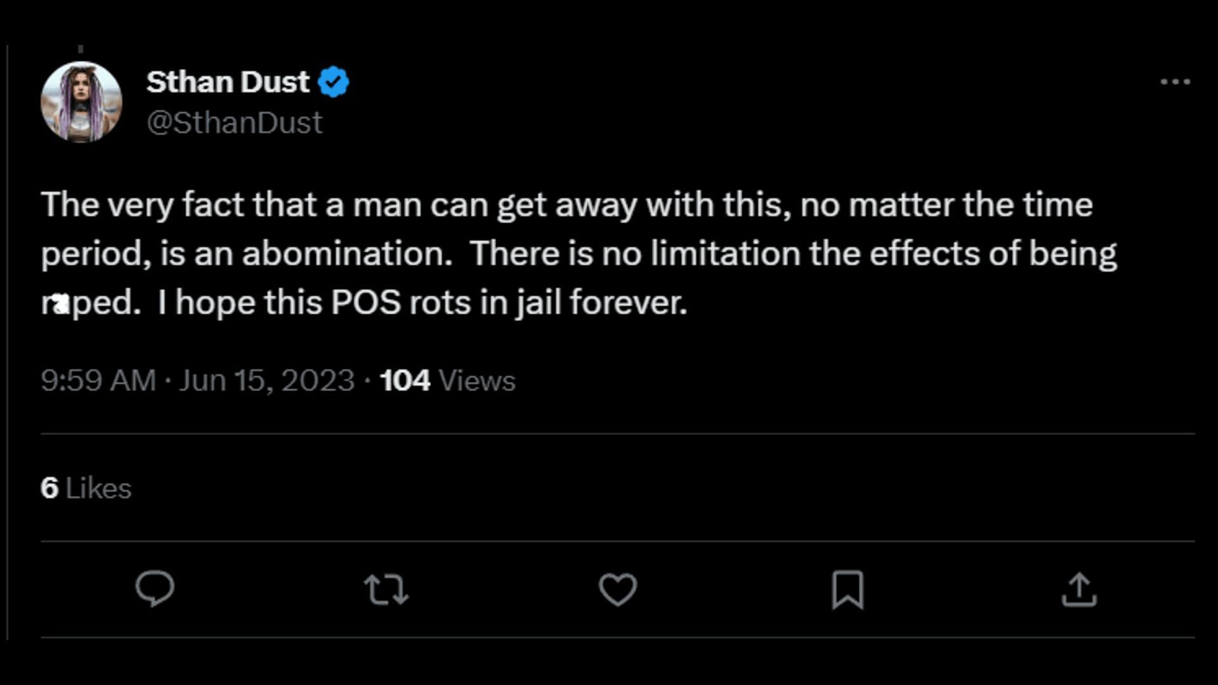Click the "Views" label text
The width and height of the screenshot is (1218, 685).
click(x=476, y=381)
